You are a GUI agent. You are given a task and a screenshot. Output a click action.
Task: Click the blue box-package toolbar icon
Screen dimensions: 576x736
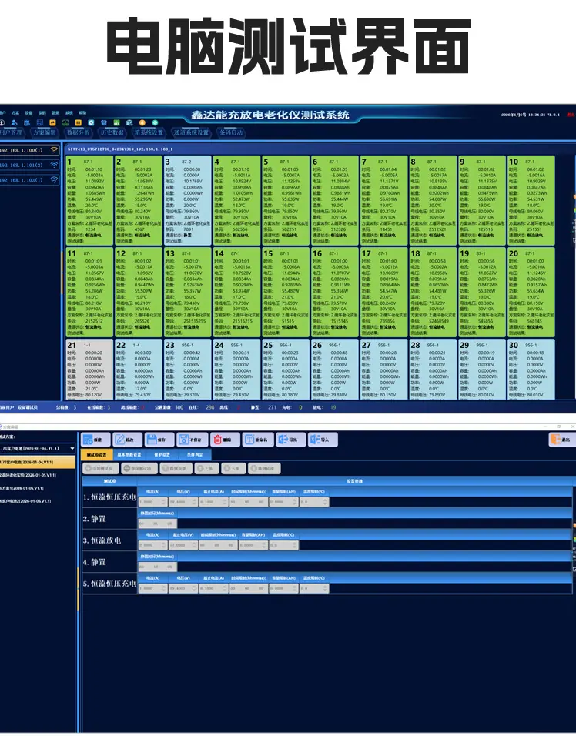click(104, 123)
